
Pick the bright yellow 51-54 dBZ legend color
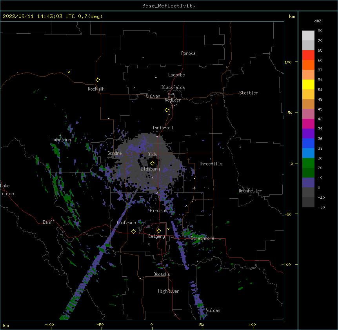(308, 84)
